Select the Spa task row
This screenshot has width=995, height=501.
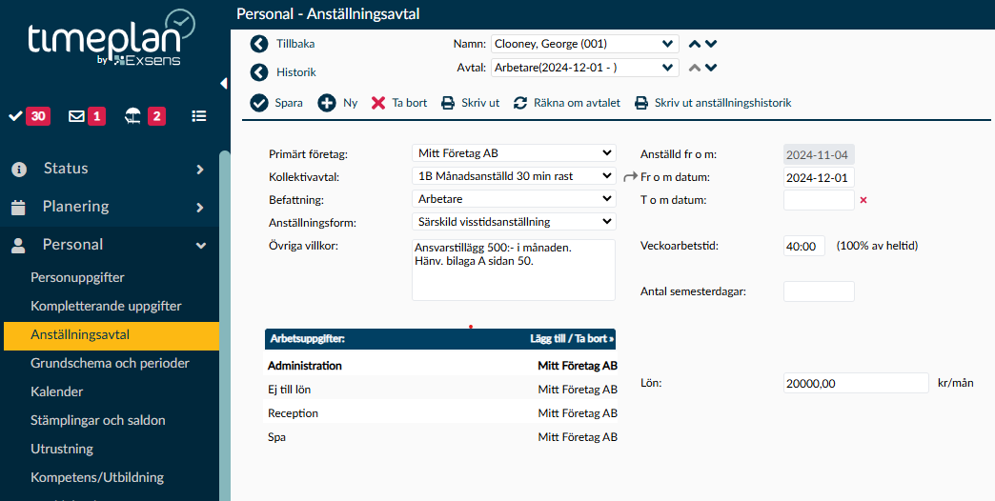[440, 437]
